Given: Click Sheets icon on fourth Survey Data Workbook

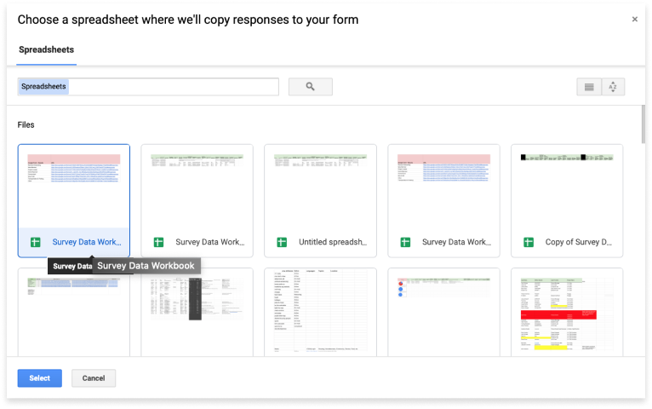Looking at the screenshot, I should point(405,242).
